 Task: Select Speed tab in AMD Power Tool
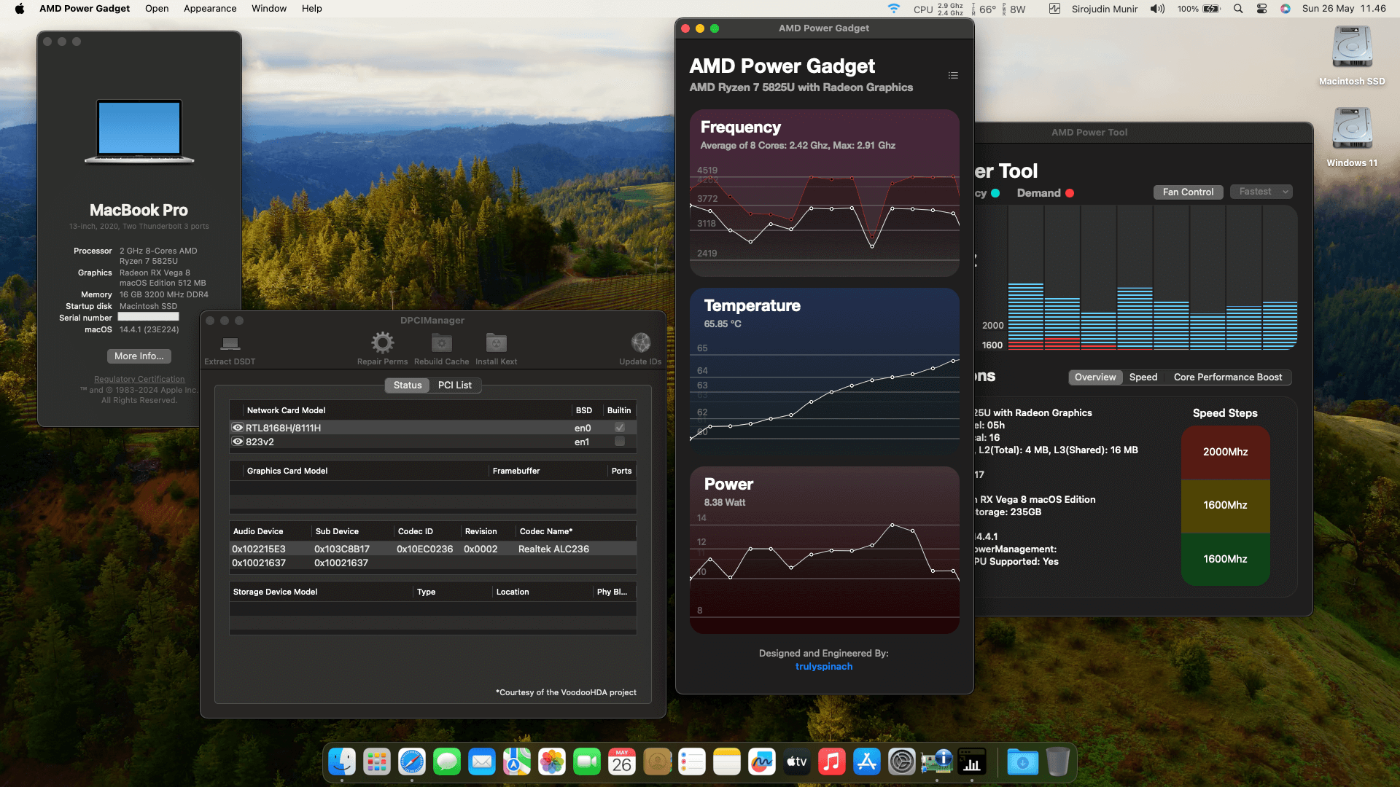(1143, 377)
